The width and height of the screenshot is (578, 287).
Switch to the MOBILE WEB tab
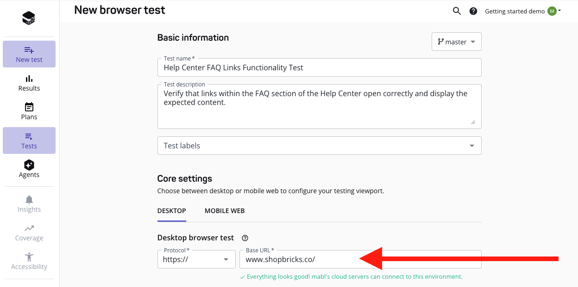coord(225,211)
